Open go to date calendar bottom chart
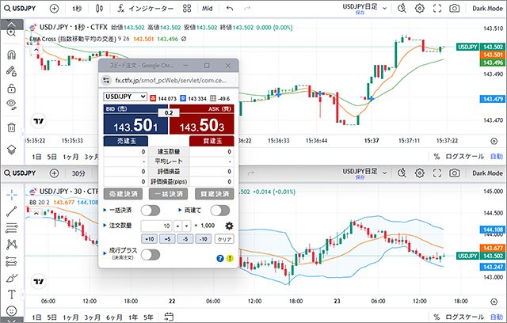This screenshot has width=507, height=323. coord(169,317)
